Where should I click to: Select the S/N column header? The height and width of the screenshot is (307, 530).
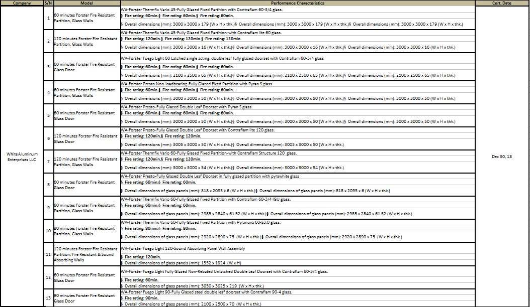[48, 3]
